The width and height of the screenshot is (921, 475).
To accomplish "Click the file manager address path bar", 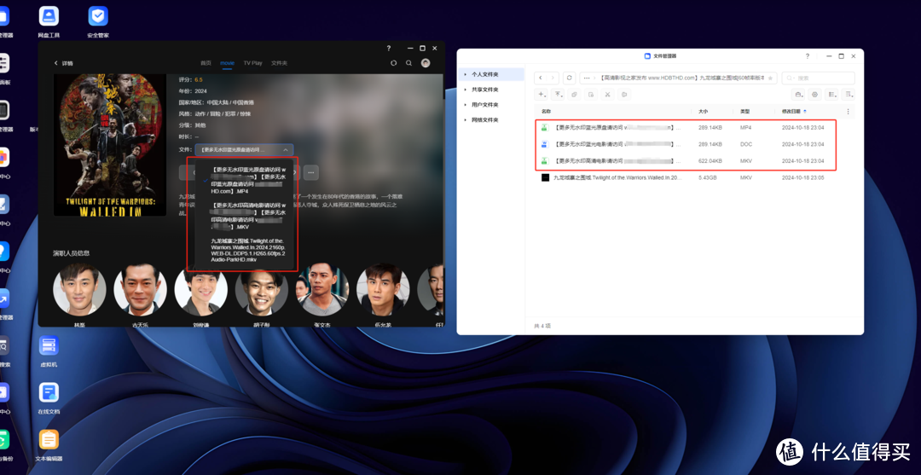I will [x=679, y=78].
